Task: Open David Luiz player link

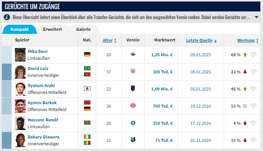Action: click(x=38, y=68)
